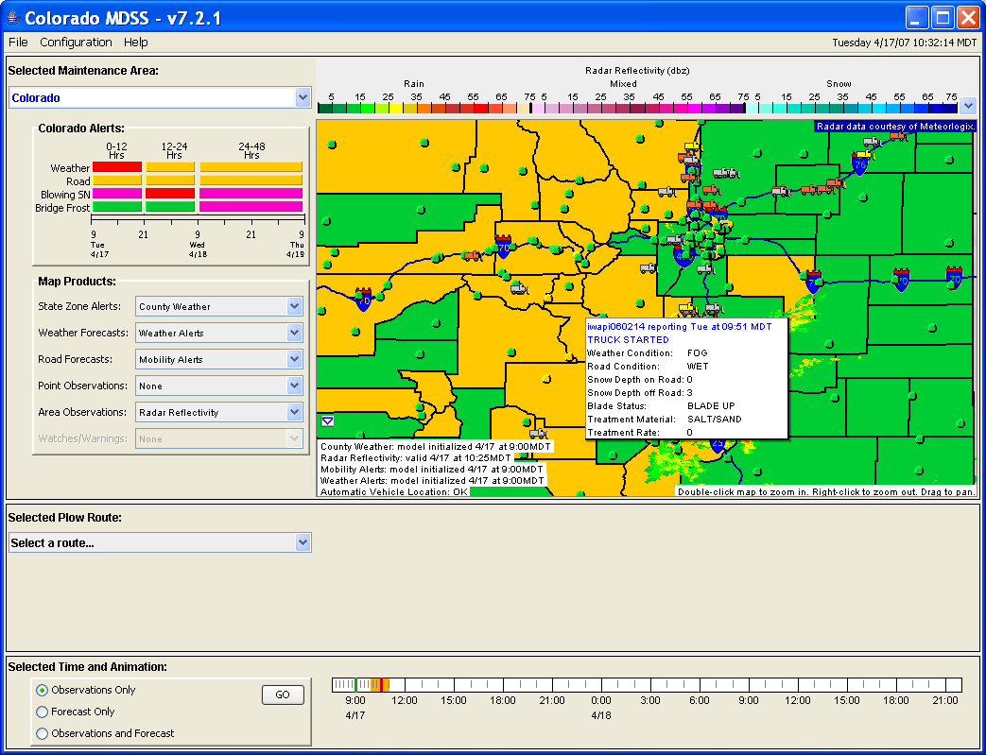986x755 pixels.
Task: Click the red Weather 0-12 hrs alert bar
Action: point(117,167)
